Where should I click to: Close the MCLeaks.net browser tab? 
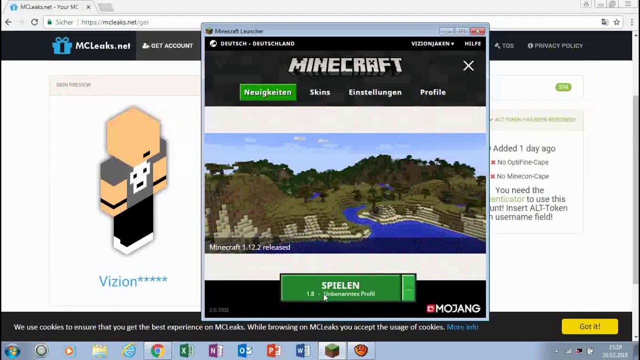coord(88,7)
